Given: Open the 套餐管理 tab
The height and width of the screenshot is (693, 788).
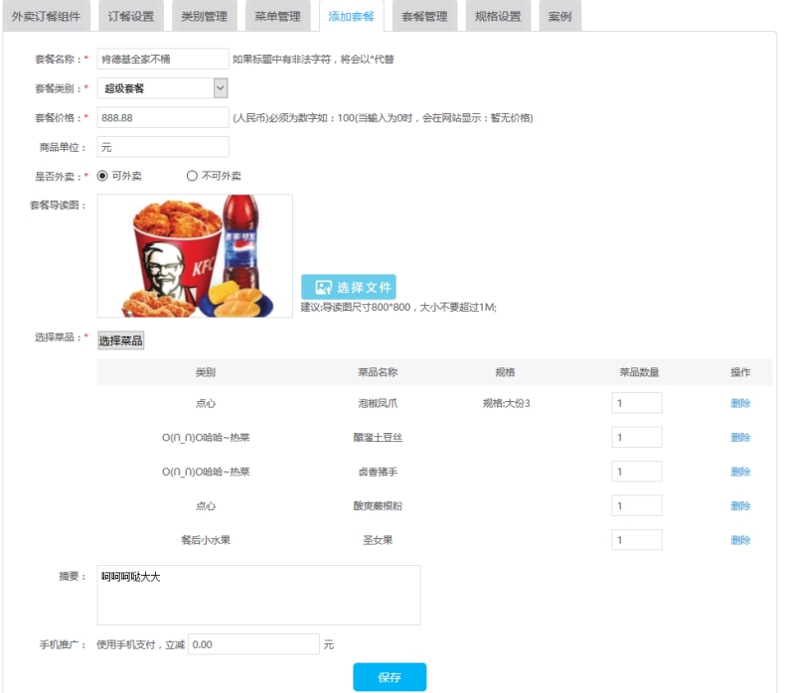Looking at the screenshot, I should [424, 16].
